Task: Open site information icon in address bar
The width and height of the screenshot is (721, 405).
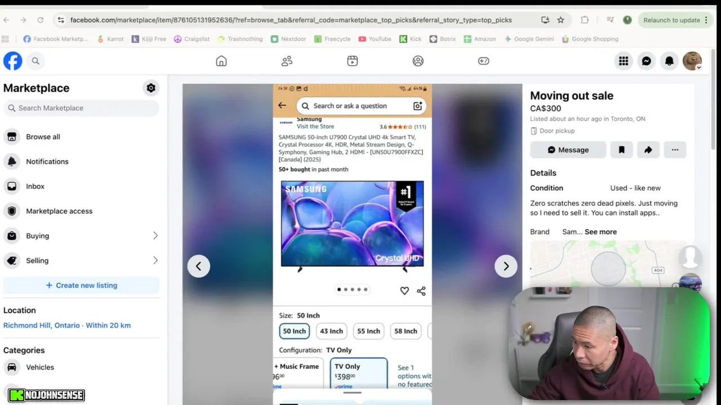Action: point(60,20)
